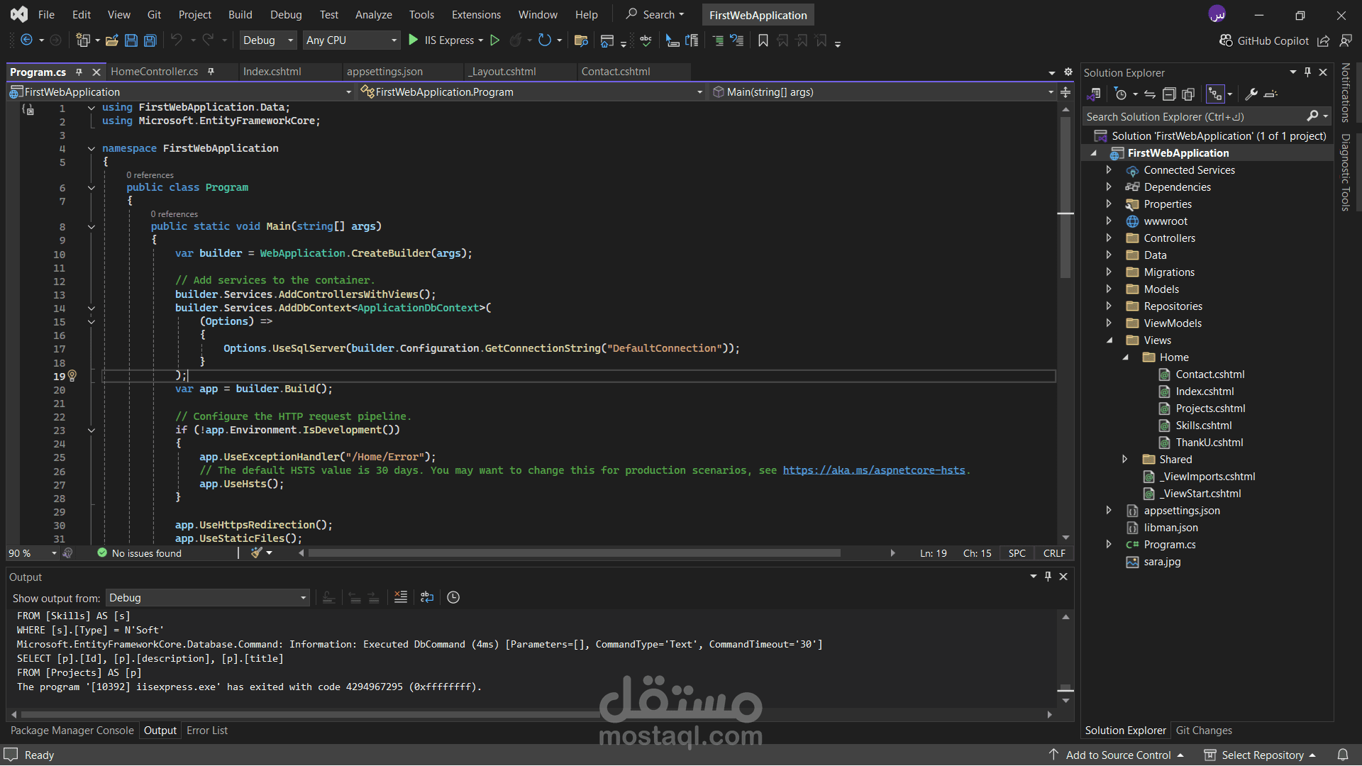Open the Show output from dropdown
The height and width of the screenshot is (766, 1362).
click(x=208, y=598)
